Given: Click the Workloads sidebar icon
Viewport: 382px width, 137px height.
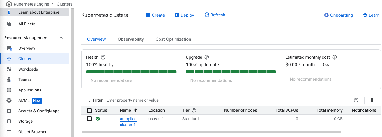Looking at the screenshot, I should pyautogui.click(x=9, y=69).
